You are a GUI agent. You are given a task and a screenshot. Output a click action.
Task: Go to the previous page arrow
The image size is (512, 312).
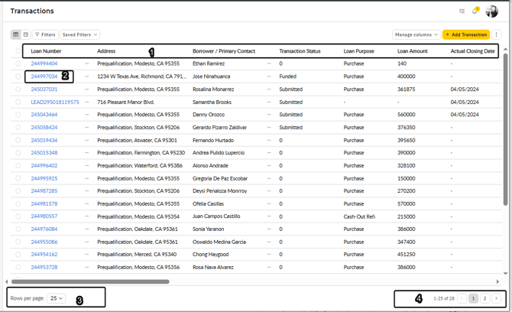pos(462,298)
